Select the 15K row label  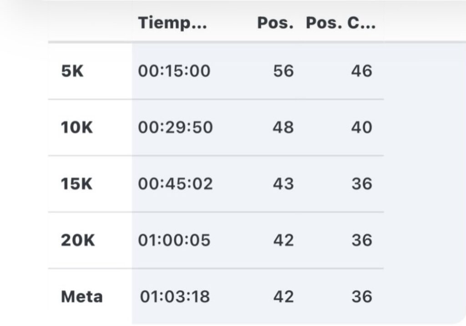(x=76, y=184)
